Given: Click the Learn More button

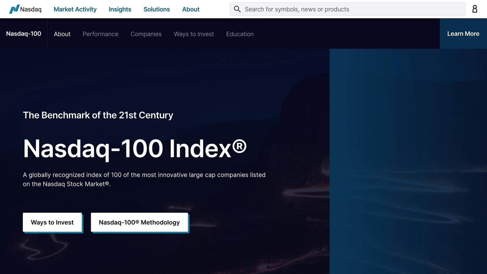Looking at the screenshot, I should 463,33.
